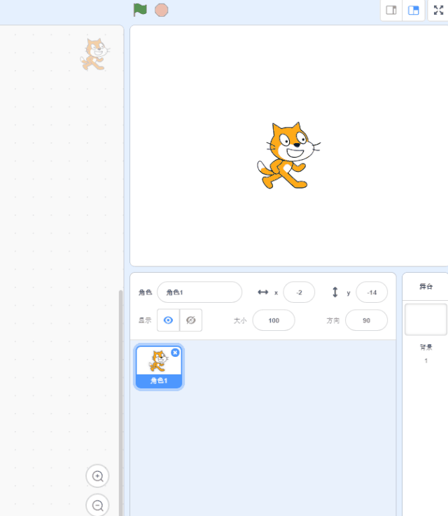Click the x position field showing -2
The height and width of the screenshot is (516, 448).
pyautogui.click(x=299, y=292)
